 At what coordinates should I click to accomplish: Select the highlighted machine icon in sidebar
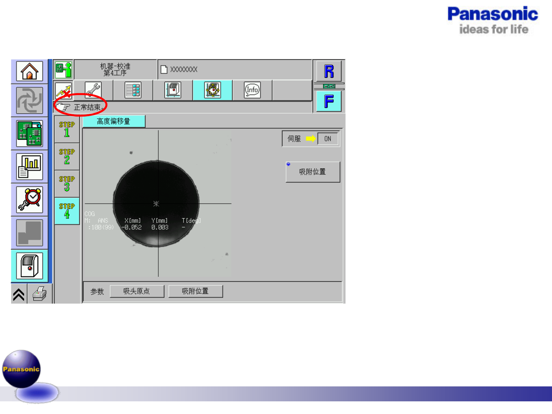[x=30, y=266]
